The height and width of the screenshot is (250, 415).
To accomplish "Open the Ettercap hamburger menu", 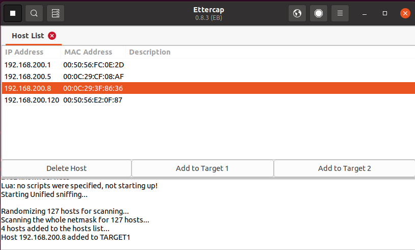I will click(340, 13).
